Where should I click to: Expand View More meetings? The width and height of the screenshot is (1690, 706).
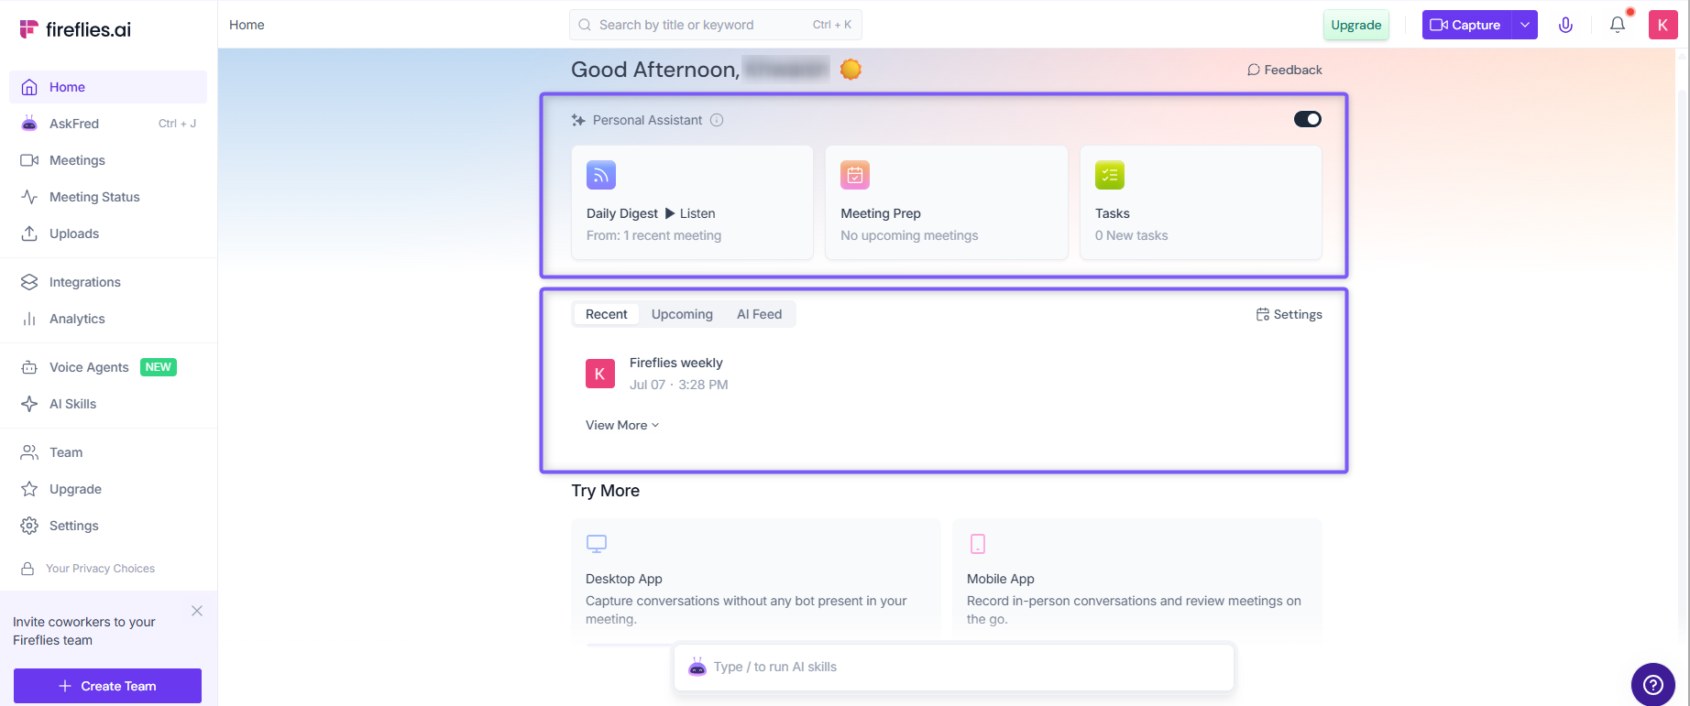pos(622,425)
